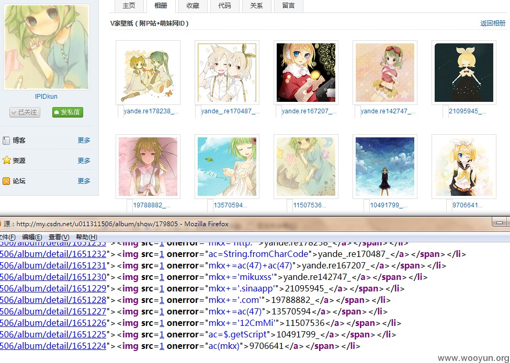The image size is (510, 363).
Task: Click the 9706641 caption link
Action: point(468,205)
